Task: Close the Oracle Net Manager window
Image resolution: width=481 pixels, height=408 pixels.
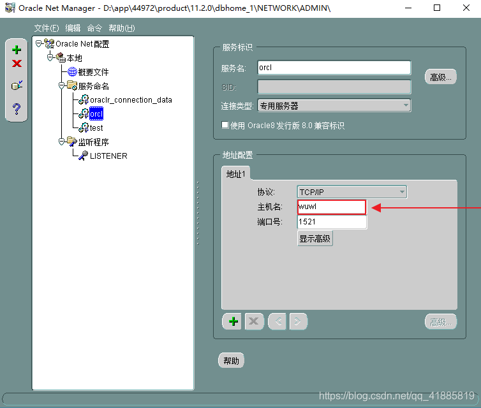Action: pyautogui.click(x=466, y=8)
